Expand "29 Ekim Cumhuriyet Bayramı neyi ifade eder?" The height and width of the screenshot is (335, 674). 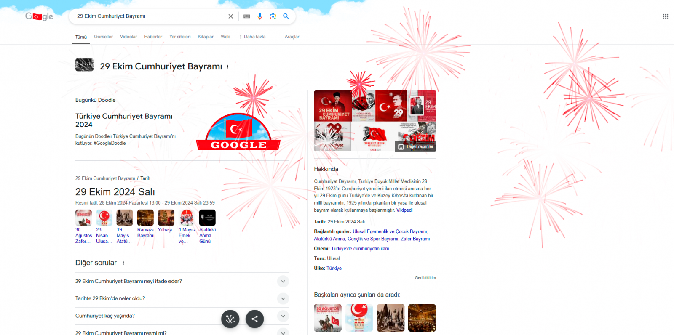[283, 281]
